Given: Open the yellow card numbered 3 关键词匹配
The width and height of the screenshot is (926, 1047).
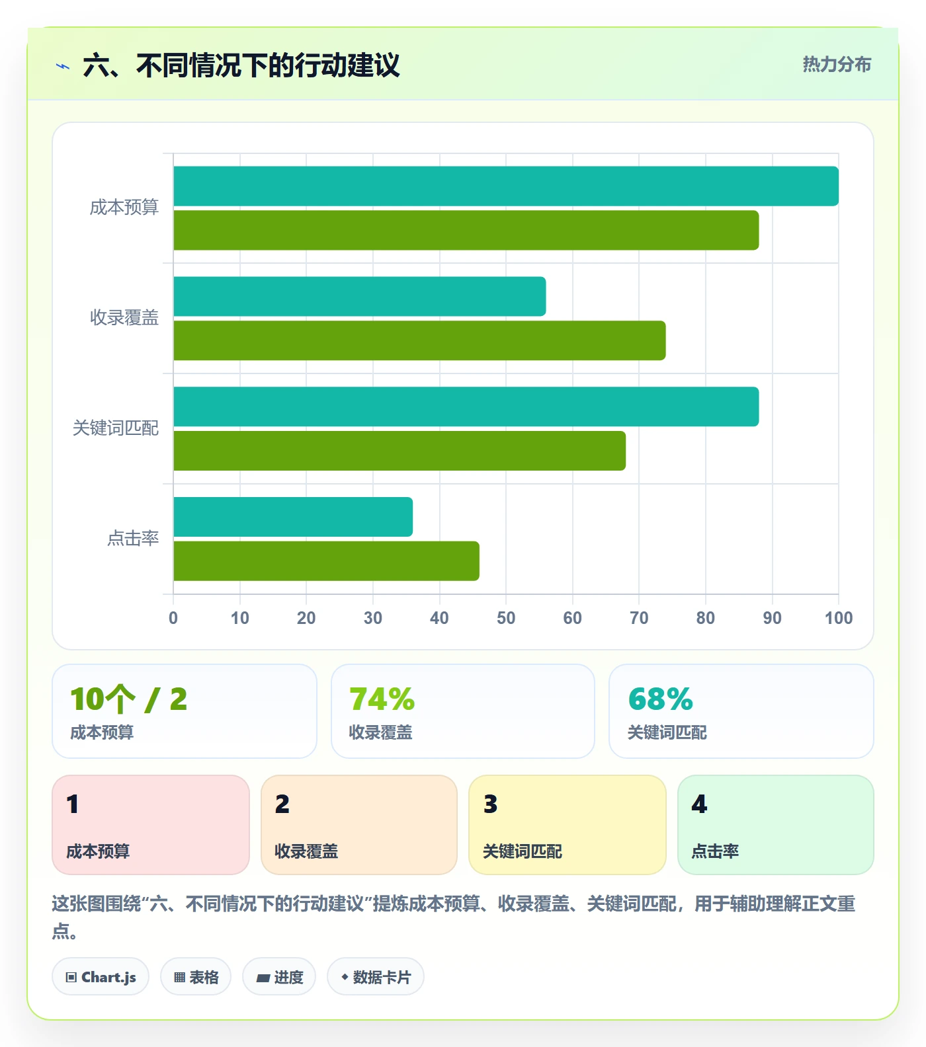Looking at the screenshot, I should (568, 825).
